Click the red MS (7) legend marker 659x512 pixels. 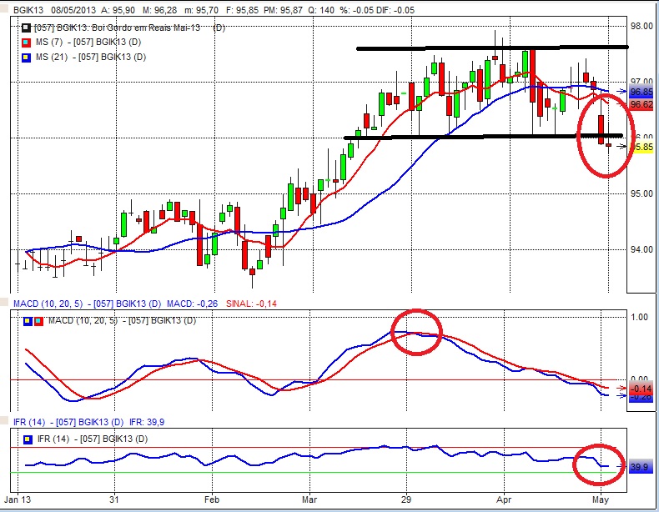tap(26, 42)
